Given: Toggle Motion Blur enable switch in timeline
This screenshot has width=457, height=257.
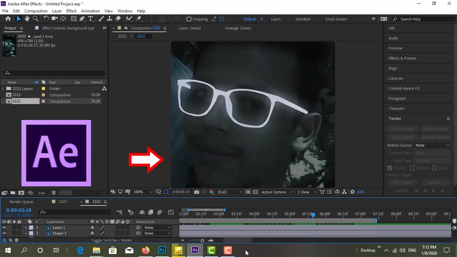Looking at the screenshot, I should (x=160, y=212).
